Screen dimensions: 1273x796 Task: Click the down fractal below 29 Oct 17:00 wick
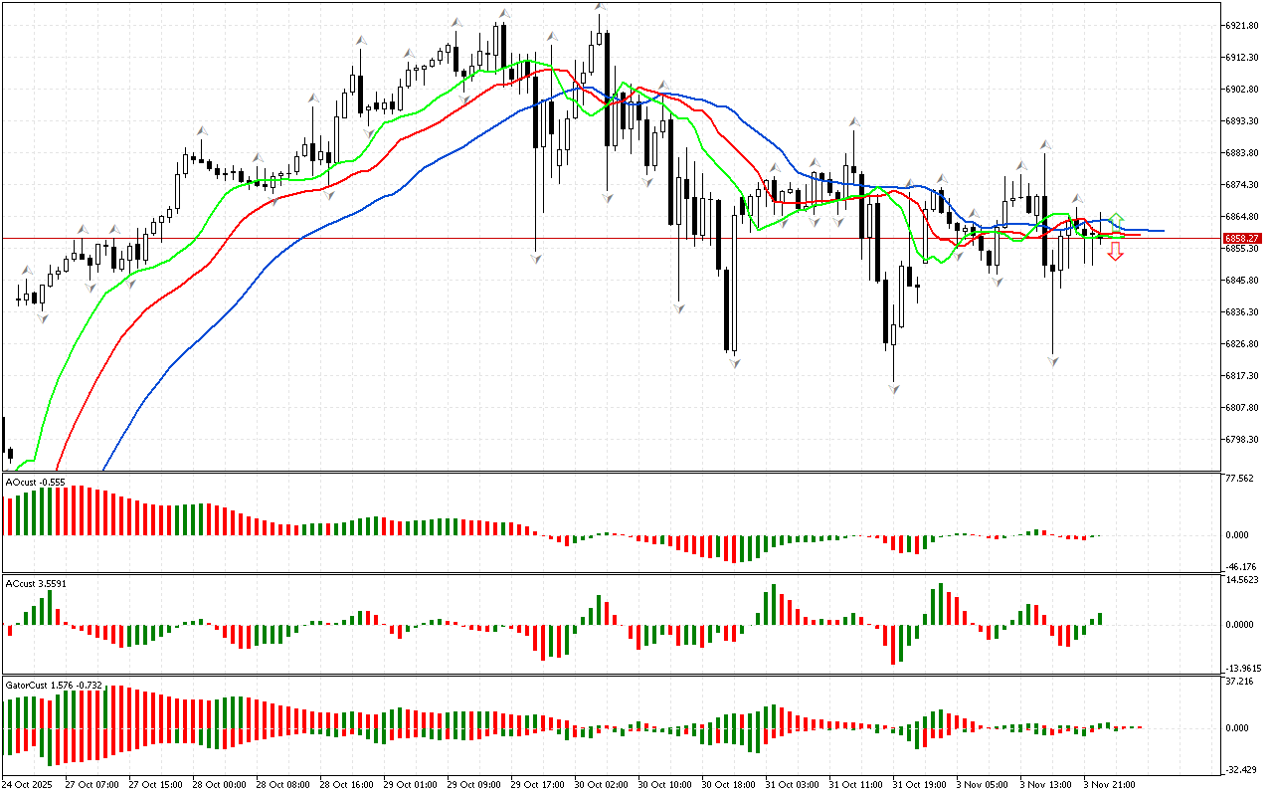(537, 259)
